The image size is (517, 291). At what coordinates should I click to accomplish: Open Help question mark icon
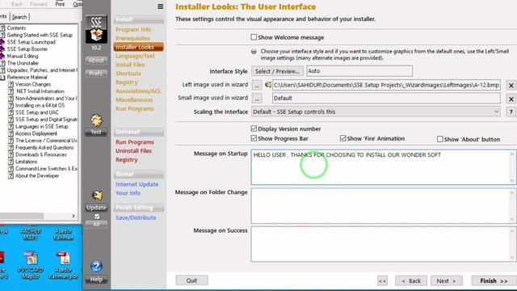pyautogui.click(x=96, y=266)
